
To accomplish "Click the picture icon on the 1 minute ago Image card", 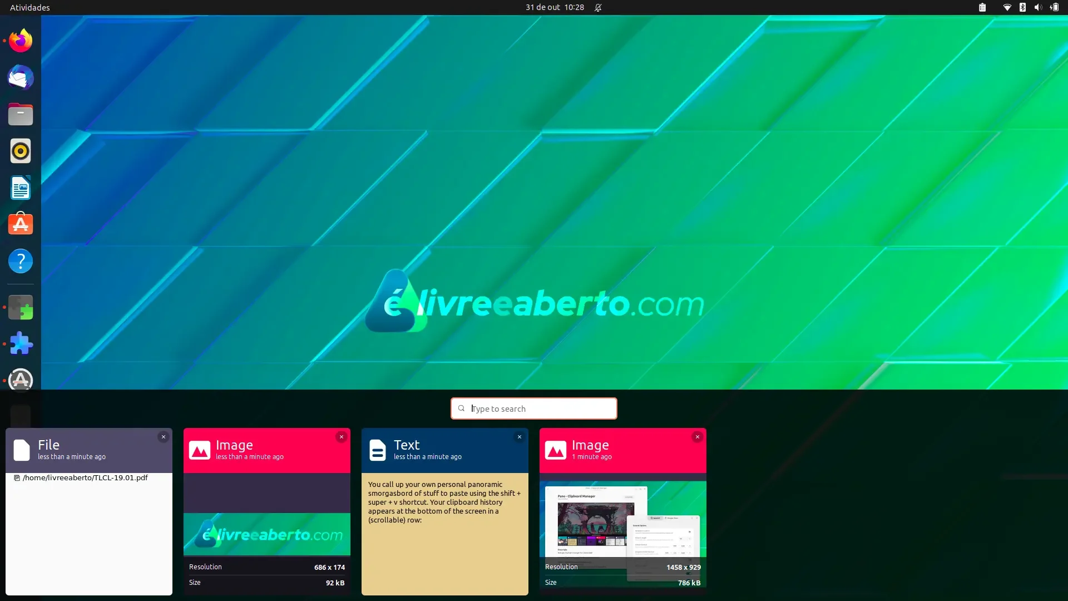I will tap(556, 450).
